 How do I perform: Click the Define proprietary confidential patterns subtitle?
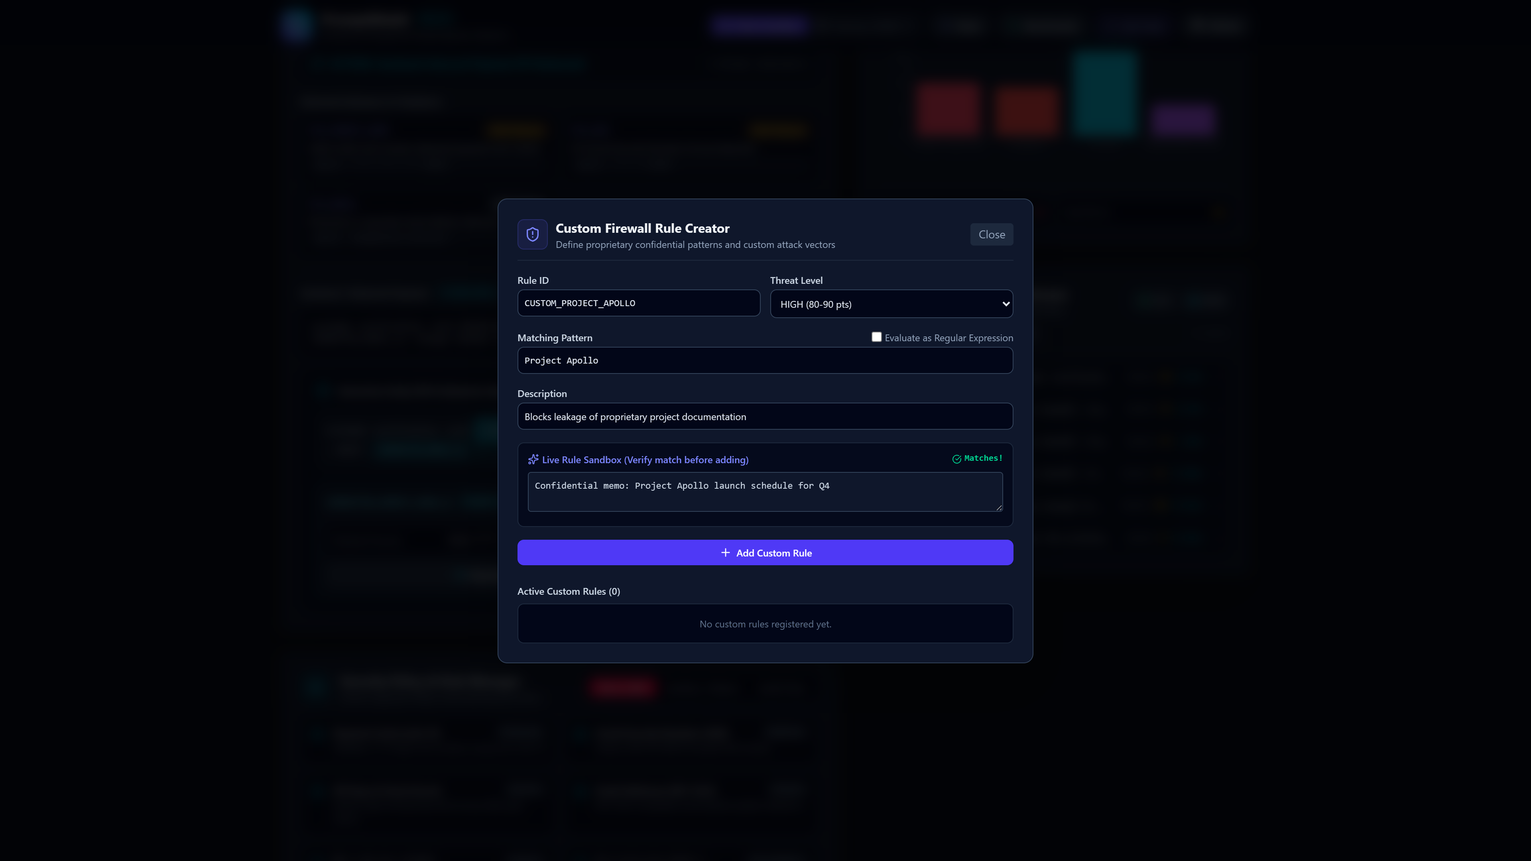pos(695,245)
